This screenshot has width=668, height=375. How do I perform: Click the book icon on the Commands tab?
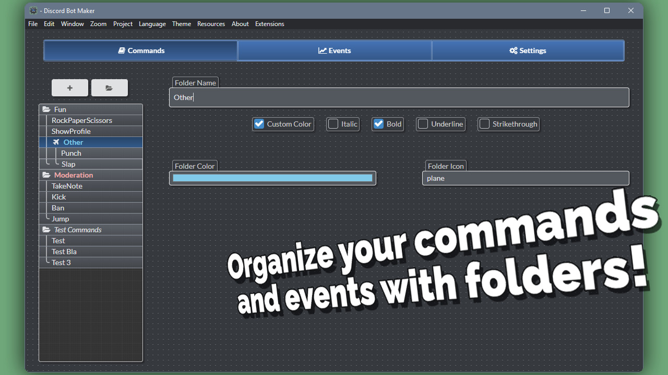click(122, 51)
